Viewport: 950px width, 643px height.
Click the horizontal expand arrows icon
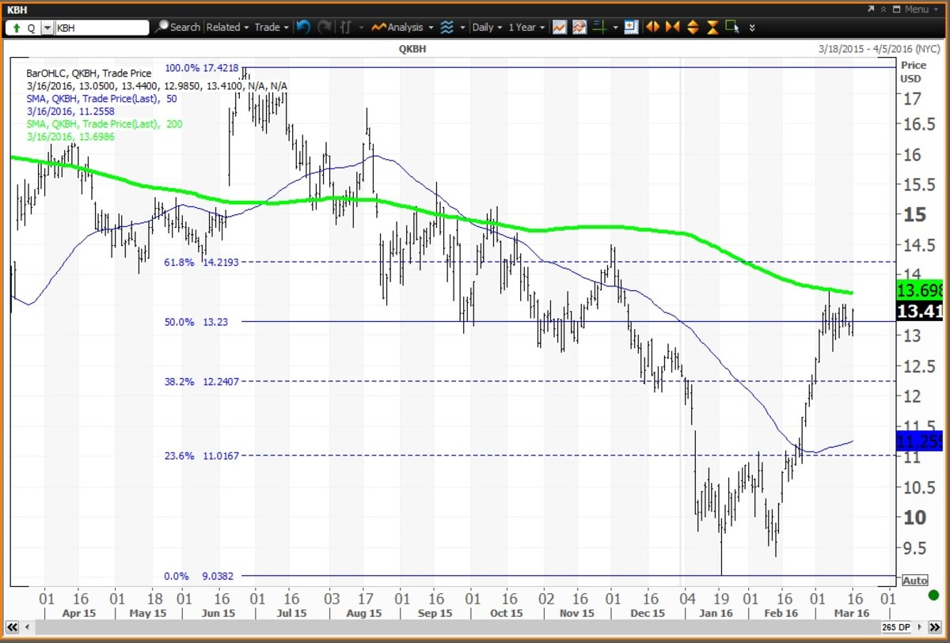[x=652, y=27]
